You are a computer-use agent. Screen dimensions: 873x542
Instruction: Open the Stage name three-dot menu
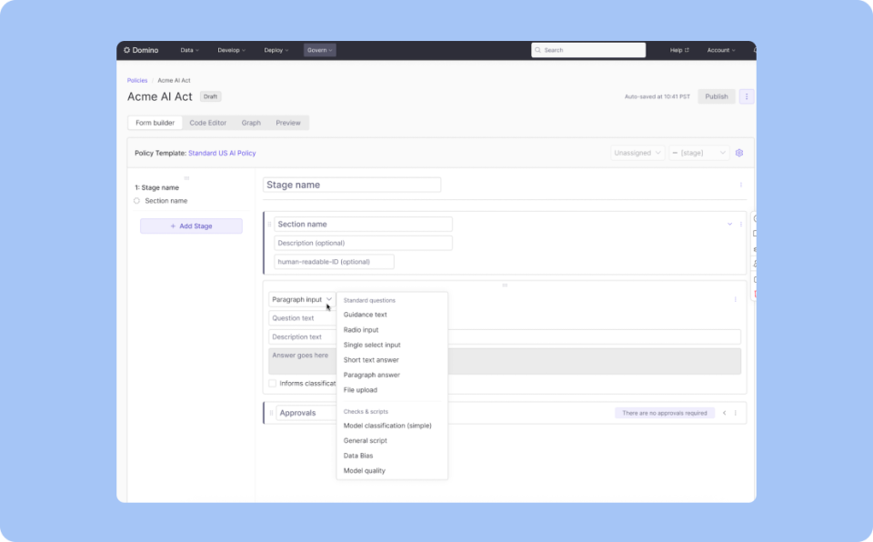click(x=741, y=185)
